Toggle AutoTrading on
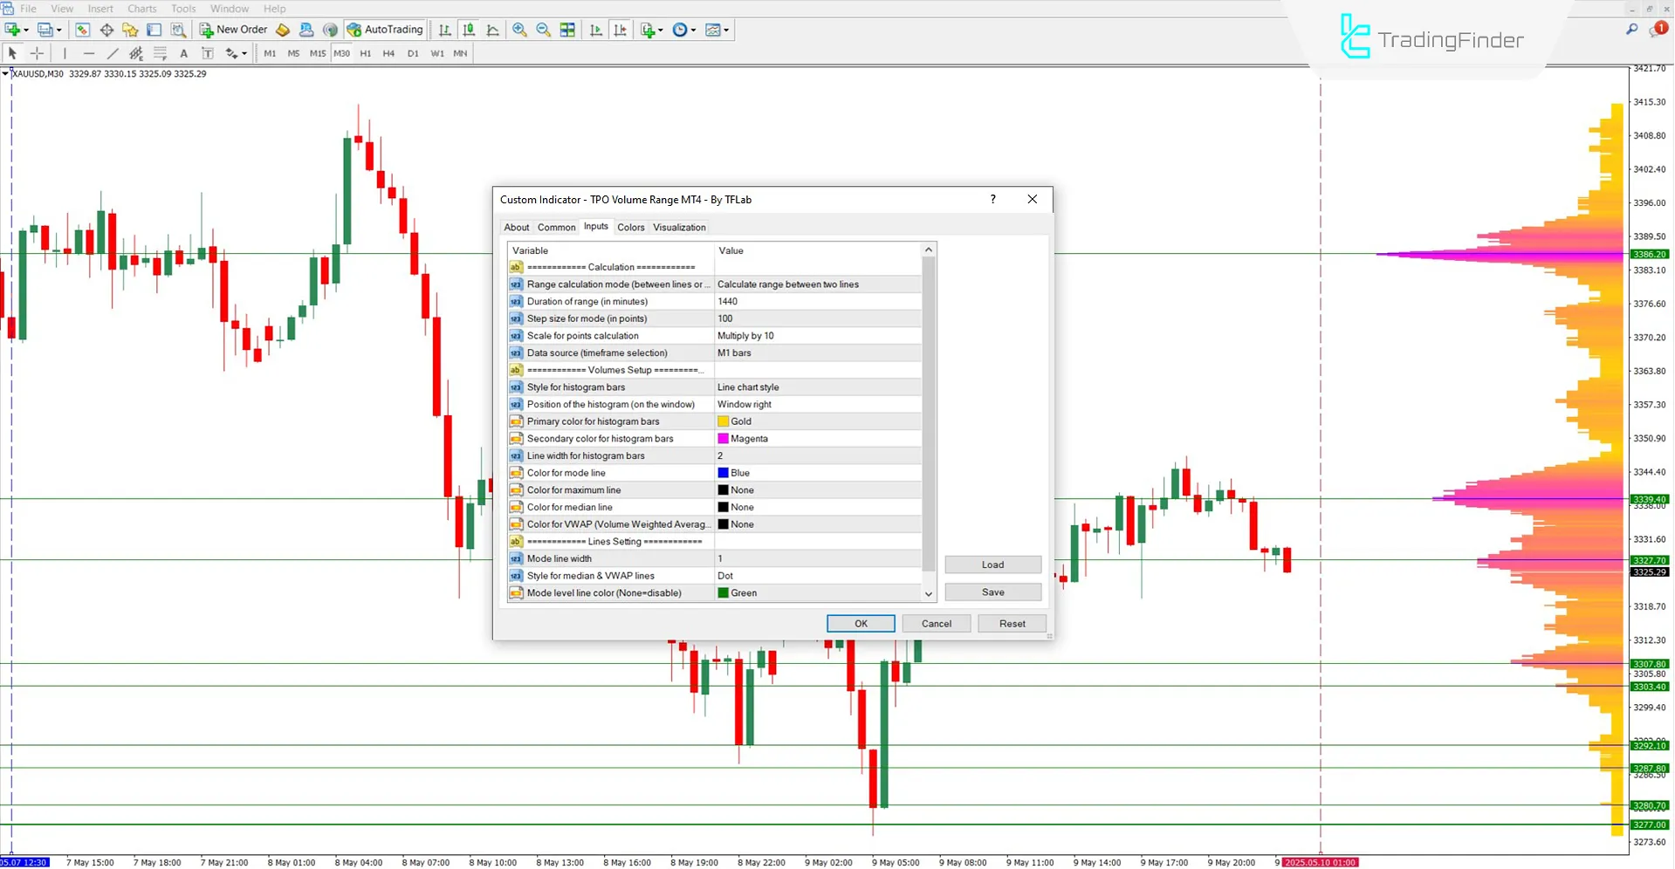Screen dimensions: 1675x869 (x=384, y=29)
